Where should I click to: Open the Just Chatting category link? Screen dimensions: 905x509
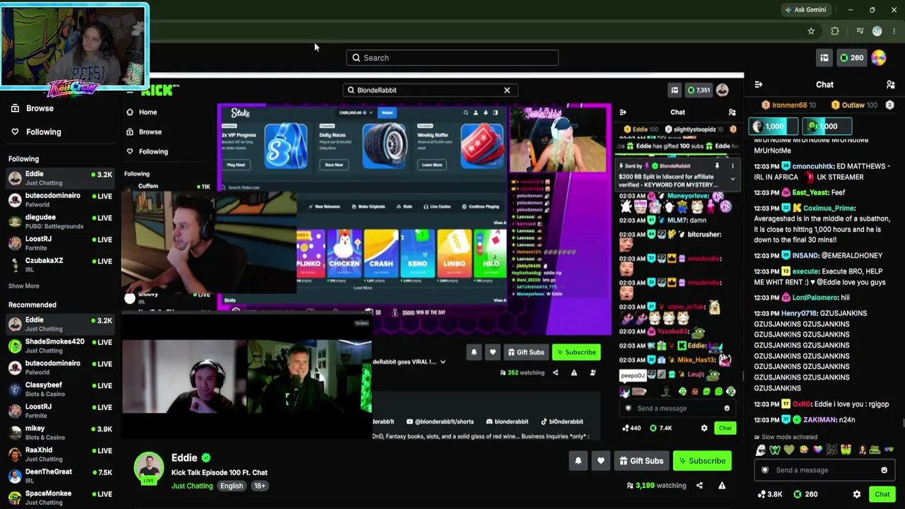[x=192, y=486]
